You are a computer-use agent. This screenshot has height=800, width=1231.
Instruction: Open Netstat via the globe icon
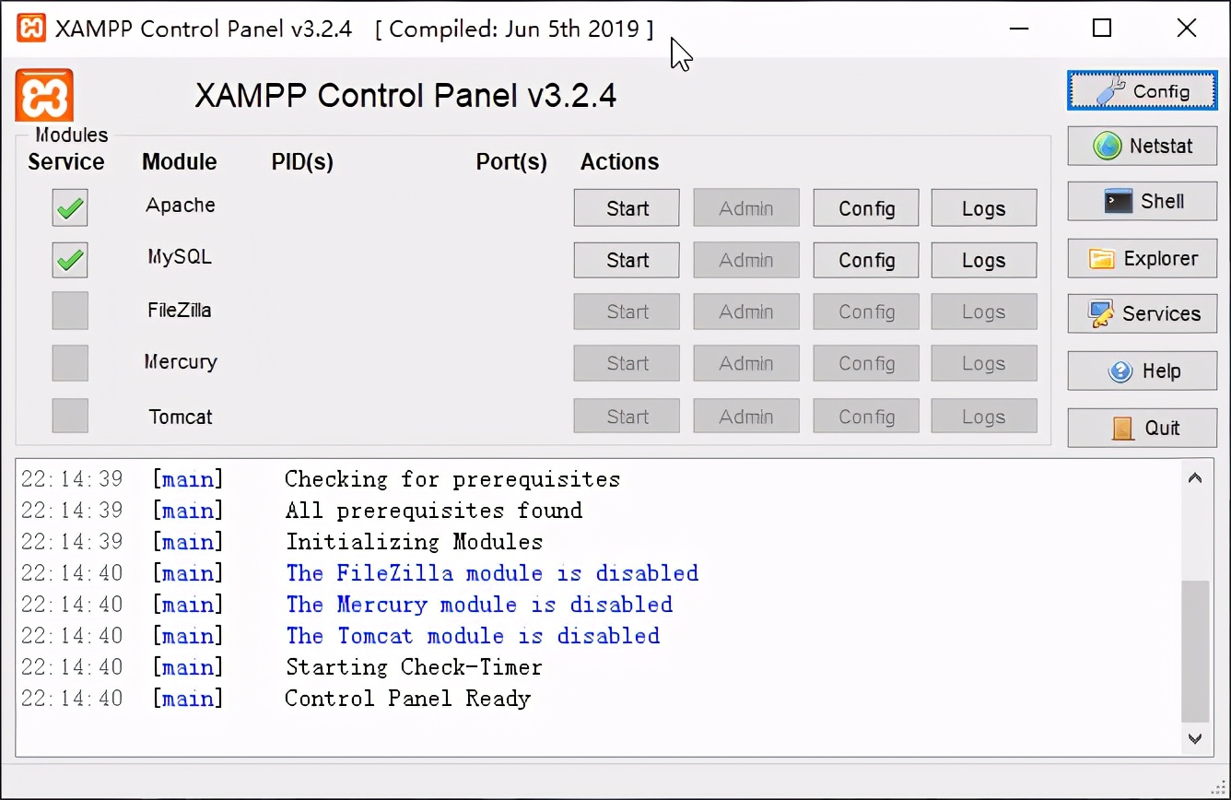pos(1143,146)
